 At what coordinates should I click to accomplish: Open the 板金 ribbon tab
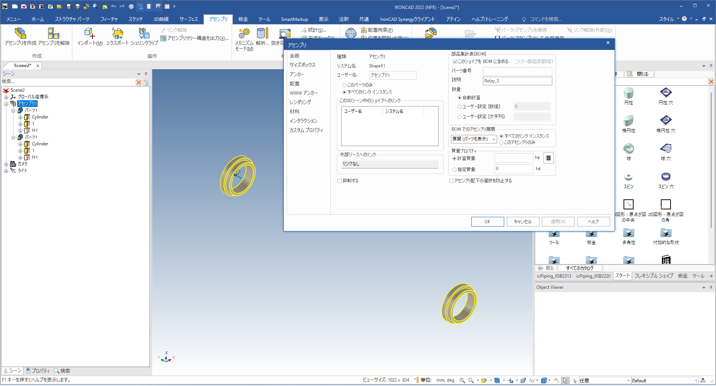coord(243,19)
